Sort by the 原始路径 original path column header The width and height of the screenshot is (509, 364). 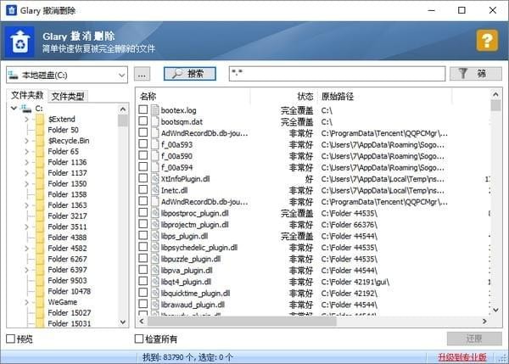click(384, 96)
